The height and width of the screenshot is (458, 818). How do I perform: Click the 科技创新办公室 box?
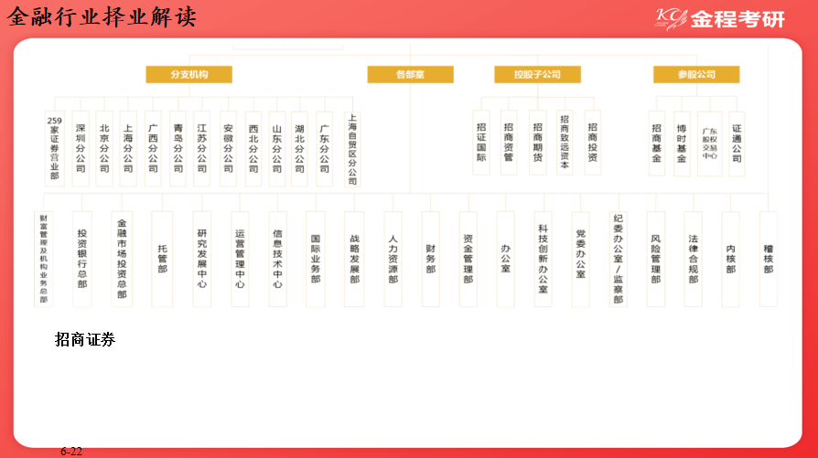[x=544, y=259]
